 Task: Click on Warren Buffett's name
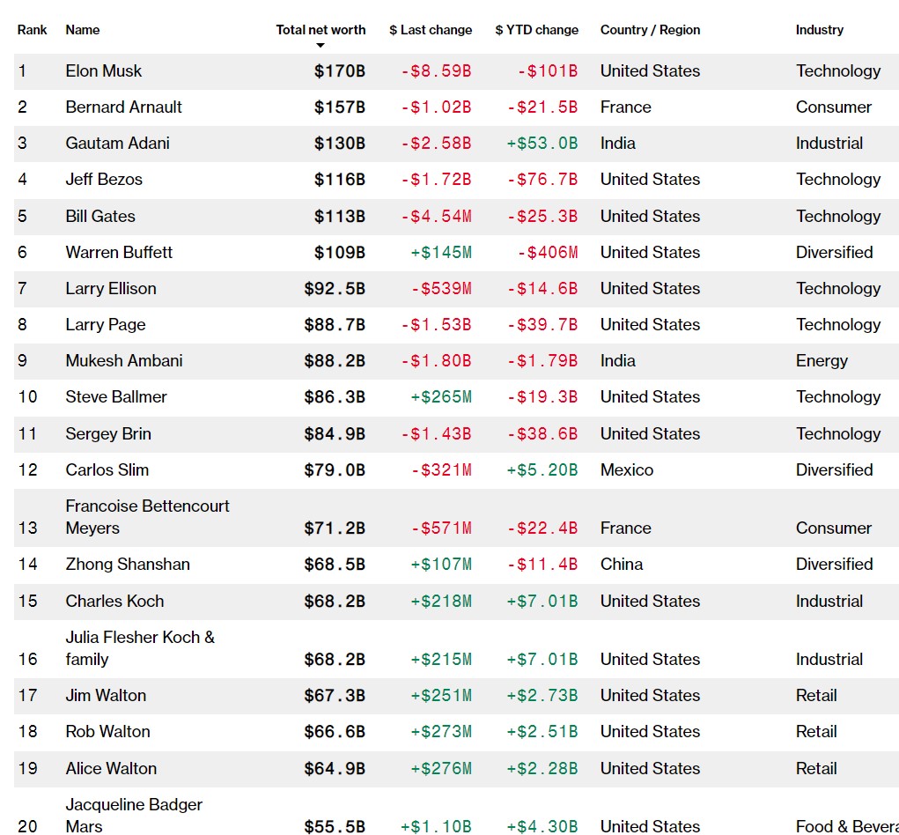pos(119,253)
